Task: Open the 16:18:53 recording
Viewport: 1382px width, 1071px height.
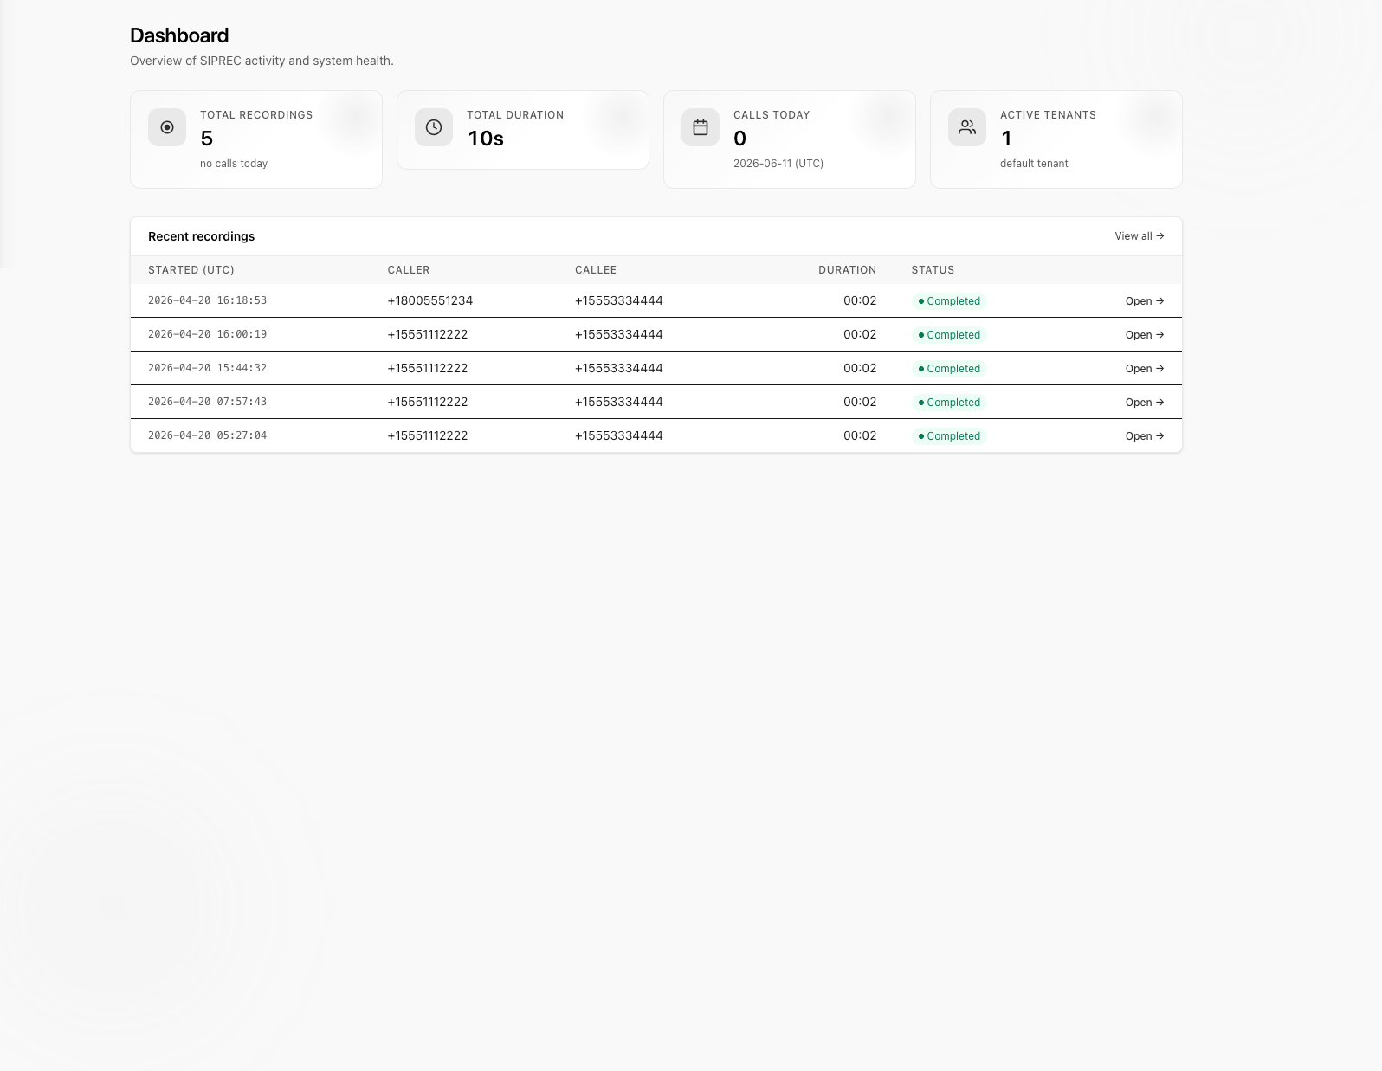Action: click(1145, 301)
